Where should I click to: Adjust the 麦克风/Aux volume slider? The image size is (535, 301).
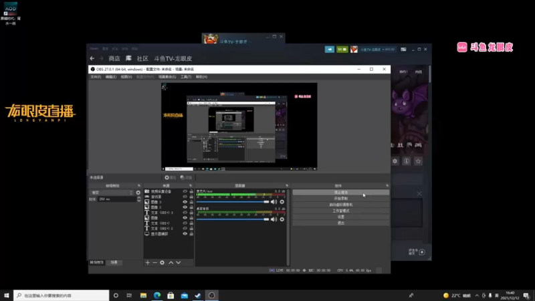point(233,202)
